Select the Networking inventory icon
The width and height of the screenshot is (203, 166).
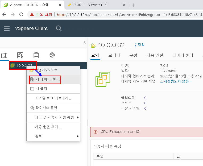coord(52,55)
